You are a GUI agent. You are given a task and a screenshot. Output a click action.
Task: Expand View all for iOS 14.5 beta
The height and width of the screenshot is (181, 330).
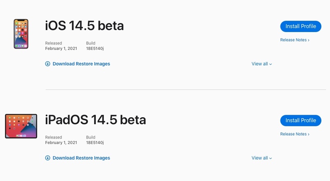click(x=262, y=64)
